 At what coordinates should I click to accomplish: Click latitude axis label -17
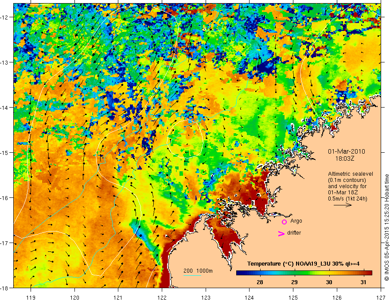(x=5, y=243)
